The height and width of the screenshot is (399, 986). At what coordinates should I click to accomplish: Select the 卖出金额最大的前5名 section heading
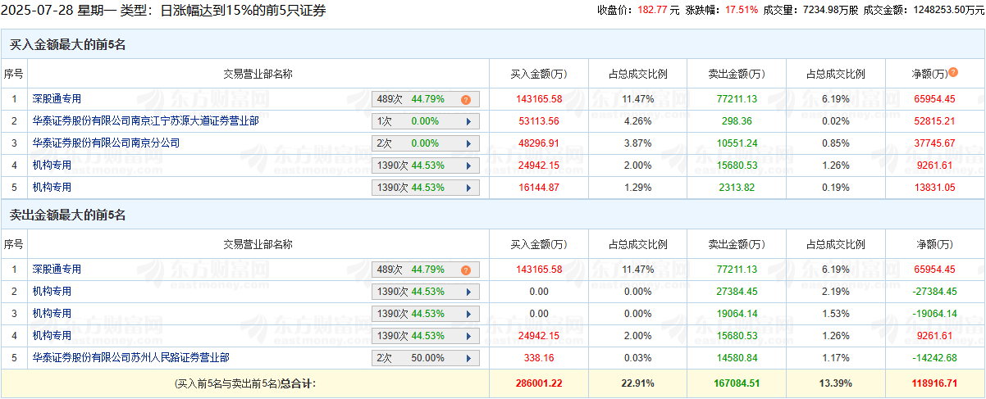[67, 215]
